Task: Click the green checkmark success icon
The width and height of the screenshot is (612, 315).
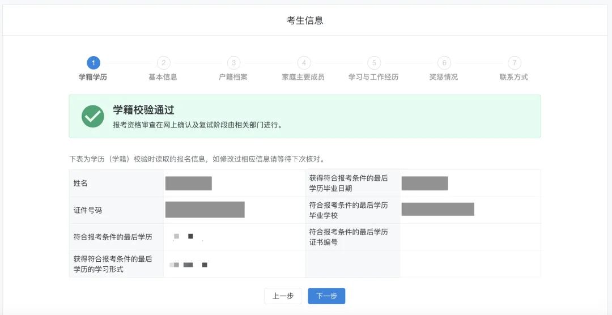Action: click(92, 116)
